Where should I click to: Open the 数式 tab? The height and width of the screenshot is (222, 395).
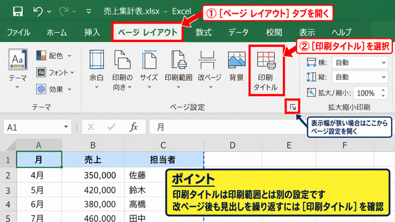[x=204, y=32]
